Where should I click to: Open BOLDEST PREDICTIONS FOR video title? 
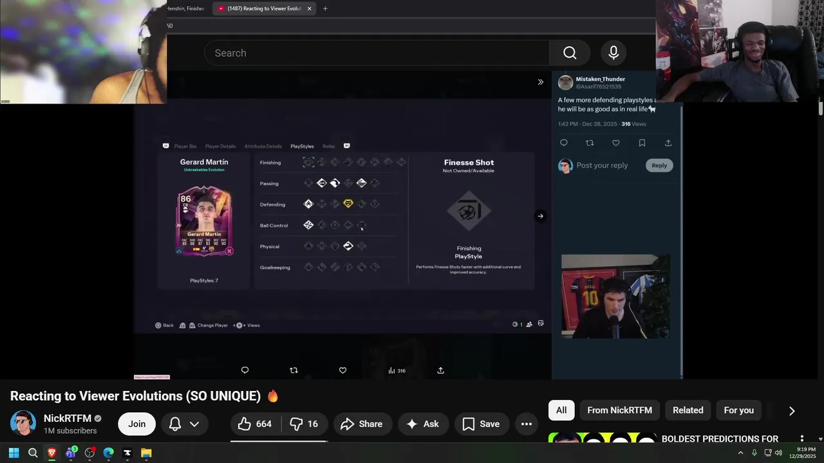720,439
